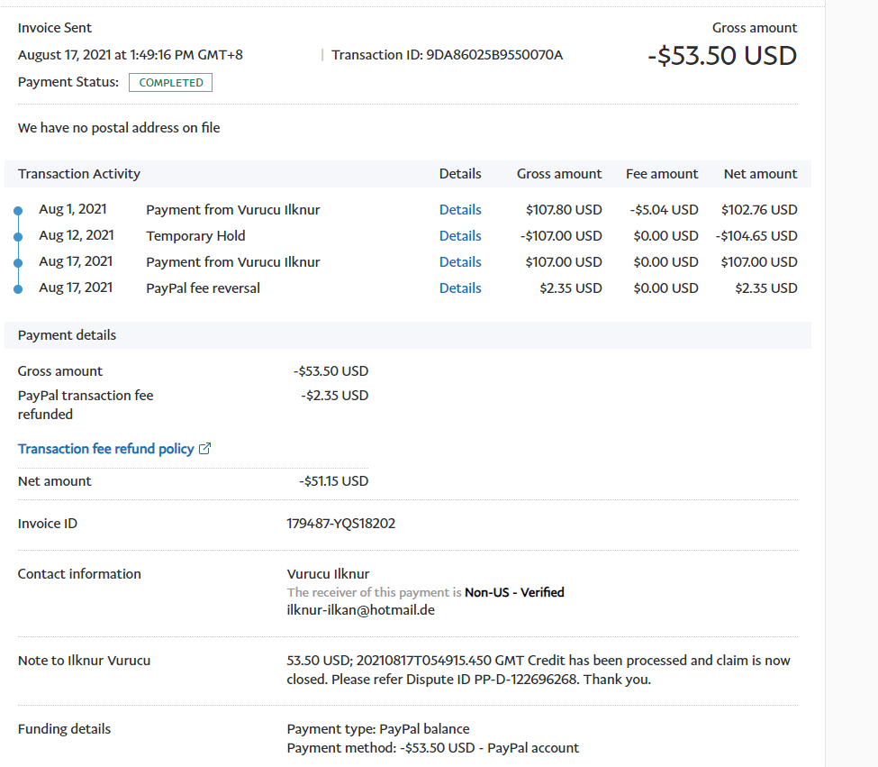
Task: Click the Transaction Activity section header
Action: (x=79, y=174)
